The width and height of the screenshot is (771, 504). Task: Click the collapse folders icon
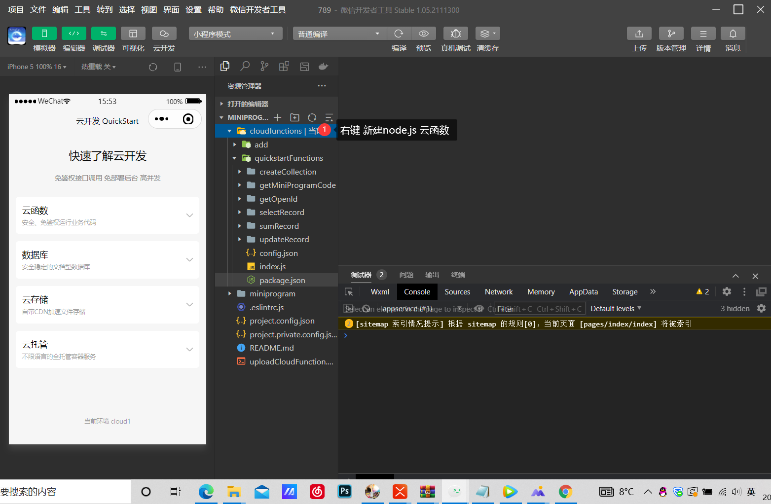pos(329,117)
